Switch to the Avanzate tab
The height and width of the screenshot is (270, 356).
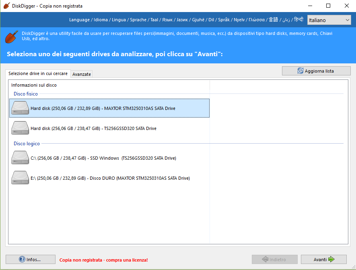tap(82, 74)
